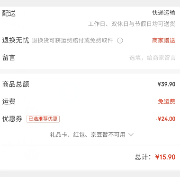Tap the 退换货可获运费赔付或免费取件 description text
The image size is (180, 177).
tap(72, 41)
